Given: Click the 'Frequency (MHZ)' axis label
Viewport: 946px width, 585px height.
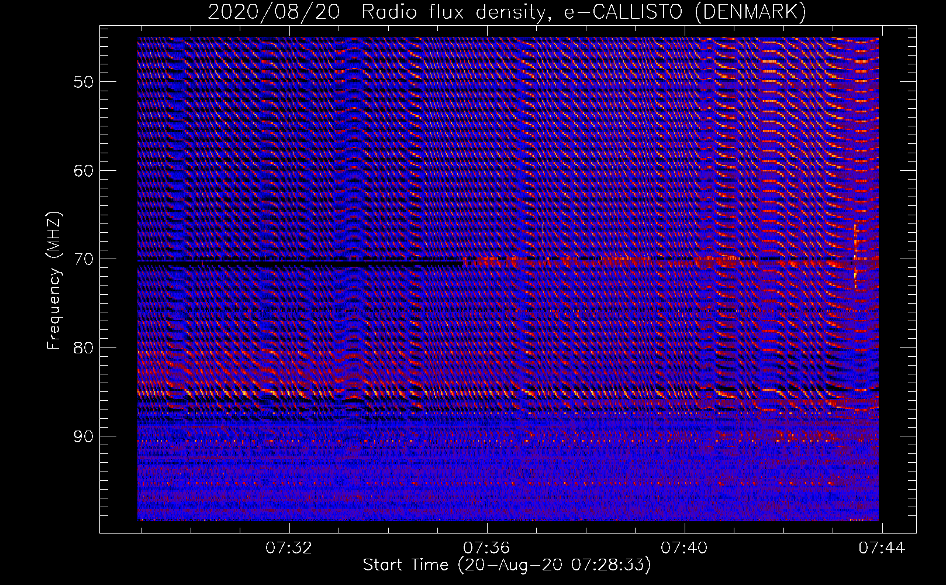Looking at the screenshot, I should tap(54, 281).
